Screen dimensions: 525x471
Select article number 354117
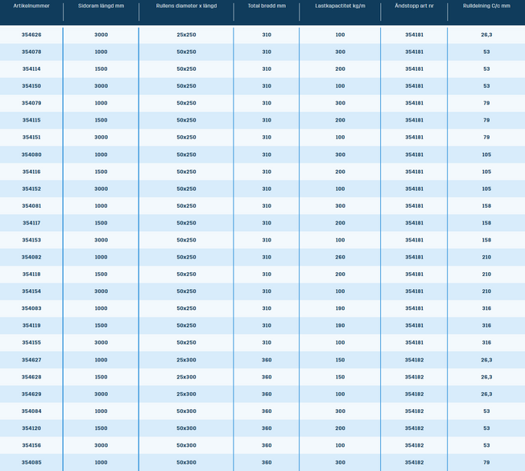(31, 223)
